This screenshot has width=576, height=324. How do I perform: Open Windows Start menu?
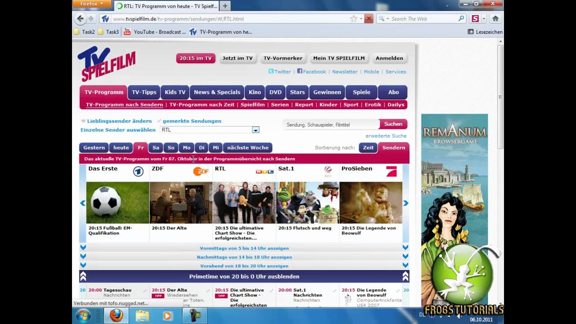[x=84, y=315]
